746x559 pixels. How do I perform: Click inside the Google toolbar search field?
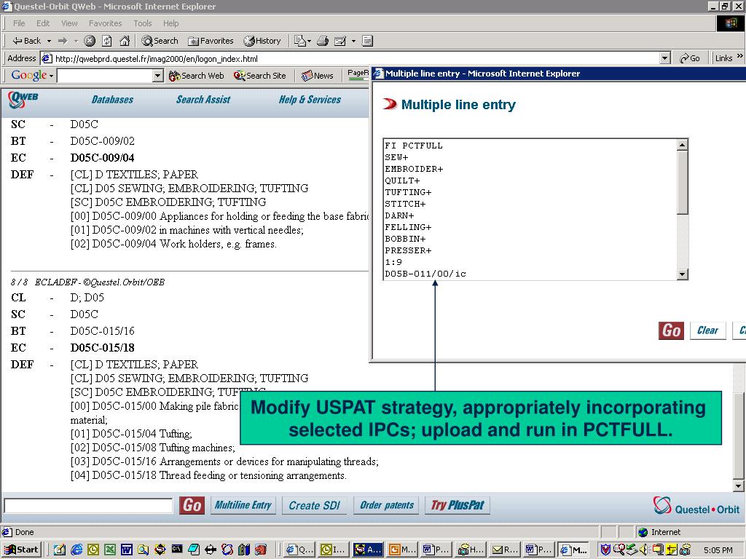tap(105, 76)
